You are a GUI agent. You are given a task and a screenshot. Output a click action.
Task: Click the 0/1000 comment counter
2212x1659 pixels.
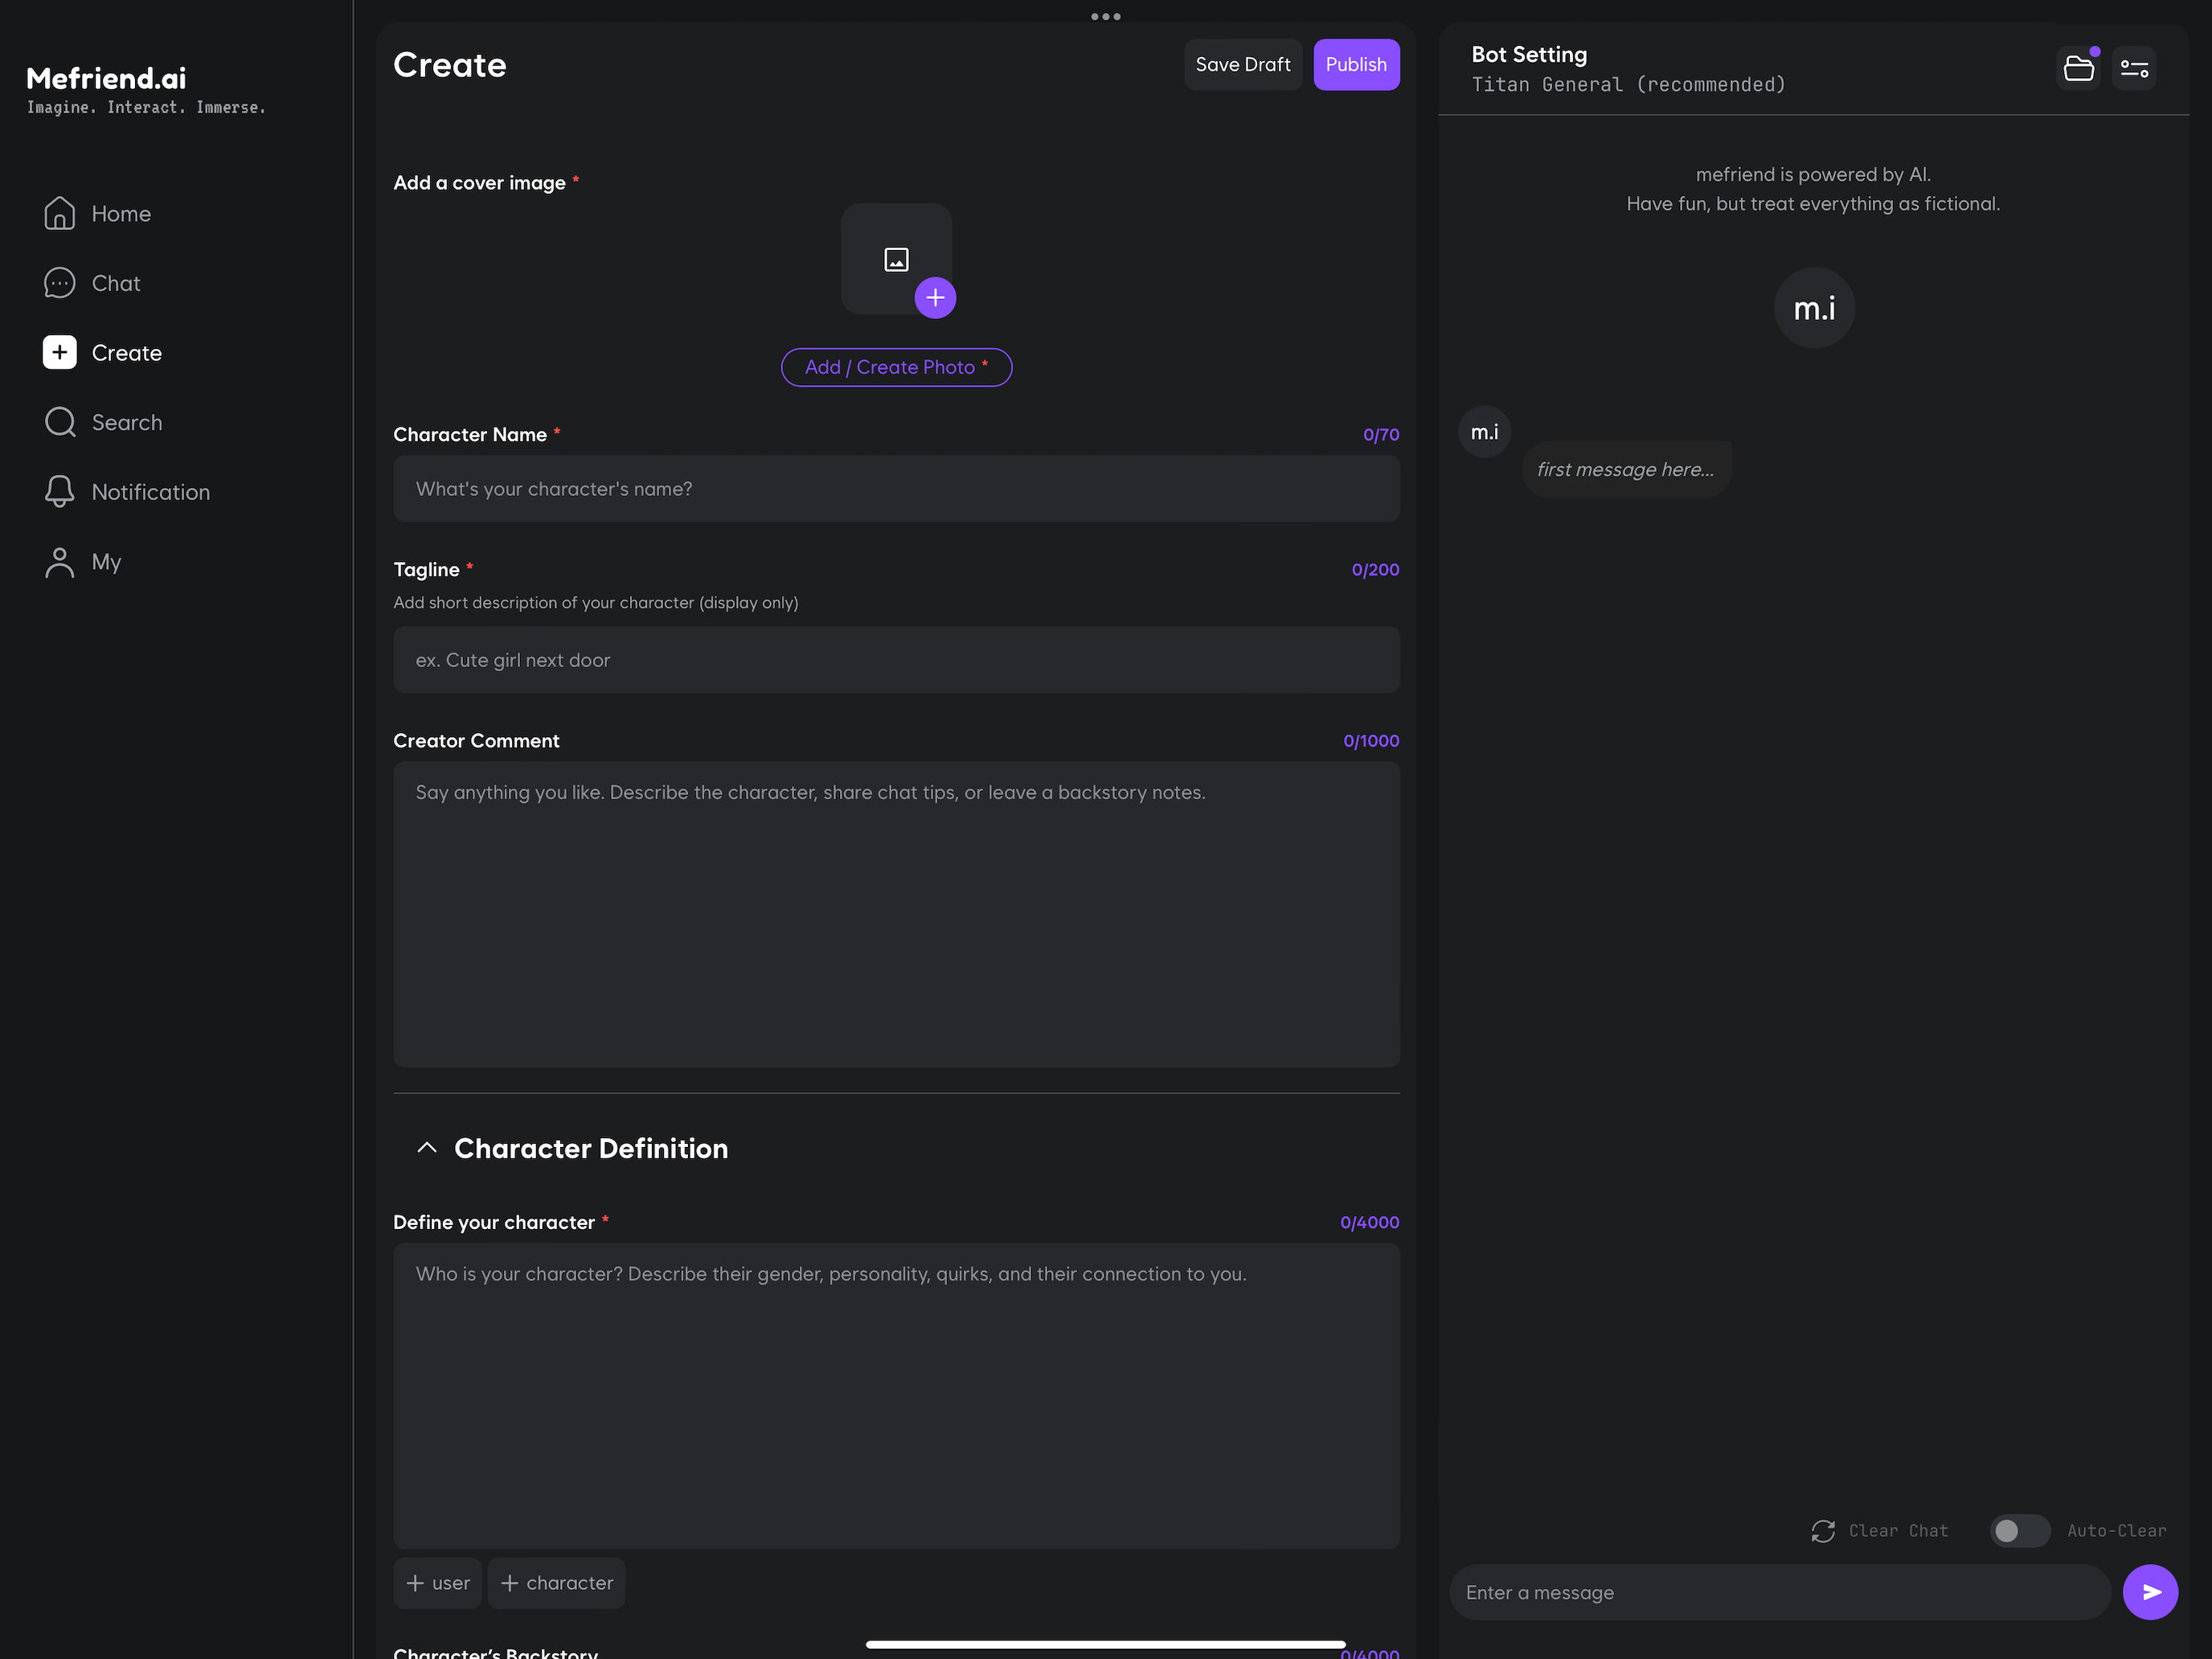[1371, 740]
